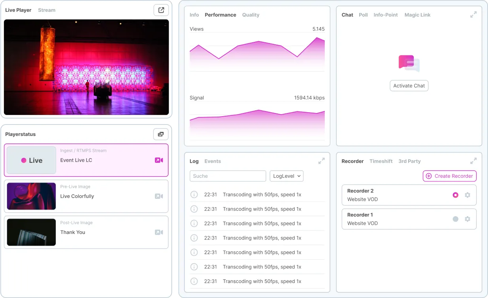Expand the Chat panel fullscreen icon
This screenshot has height=298, width=488.
pyautogui.click(x=473, y=15)
